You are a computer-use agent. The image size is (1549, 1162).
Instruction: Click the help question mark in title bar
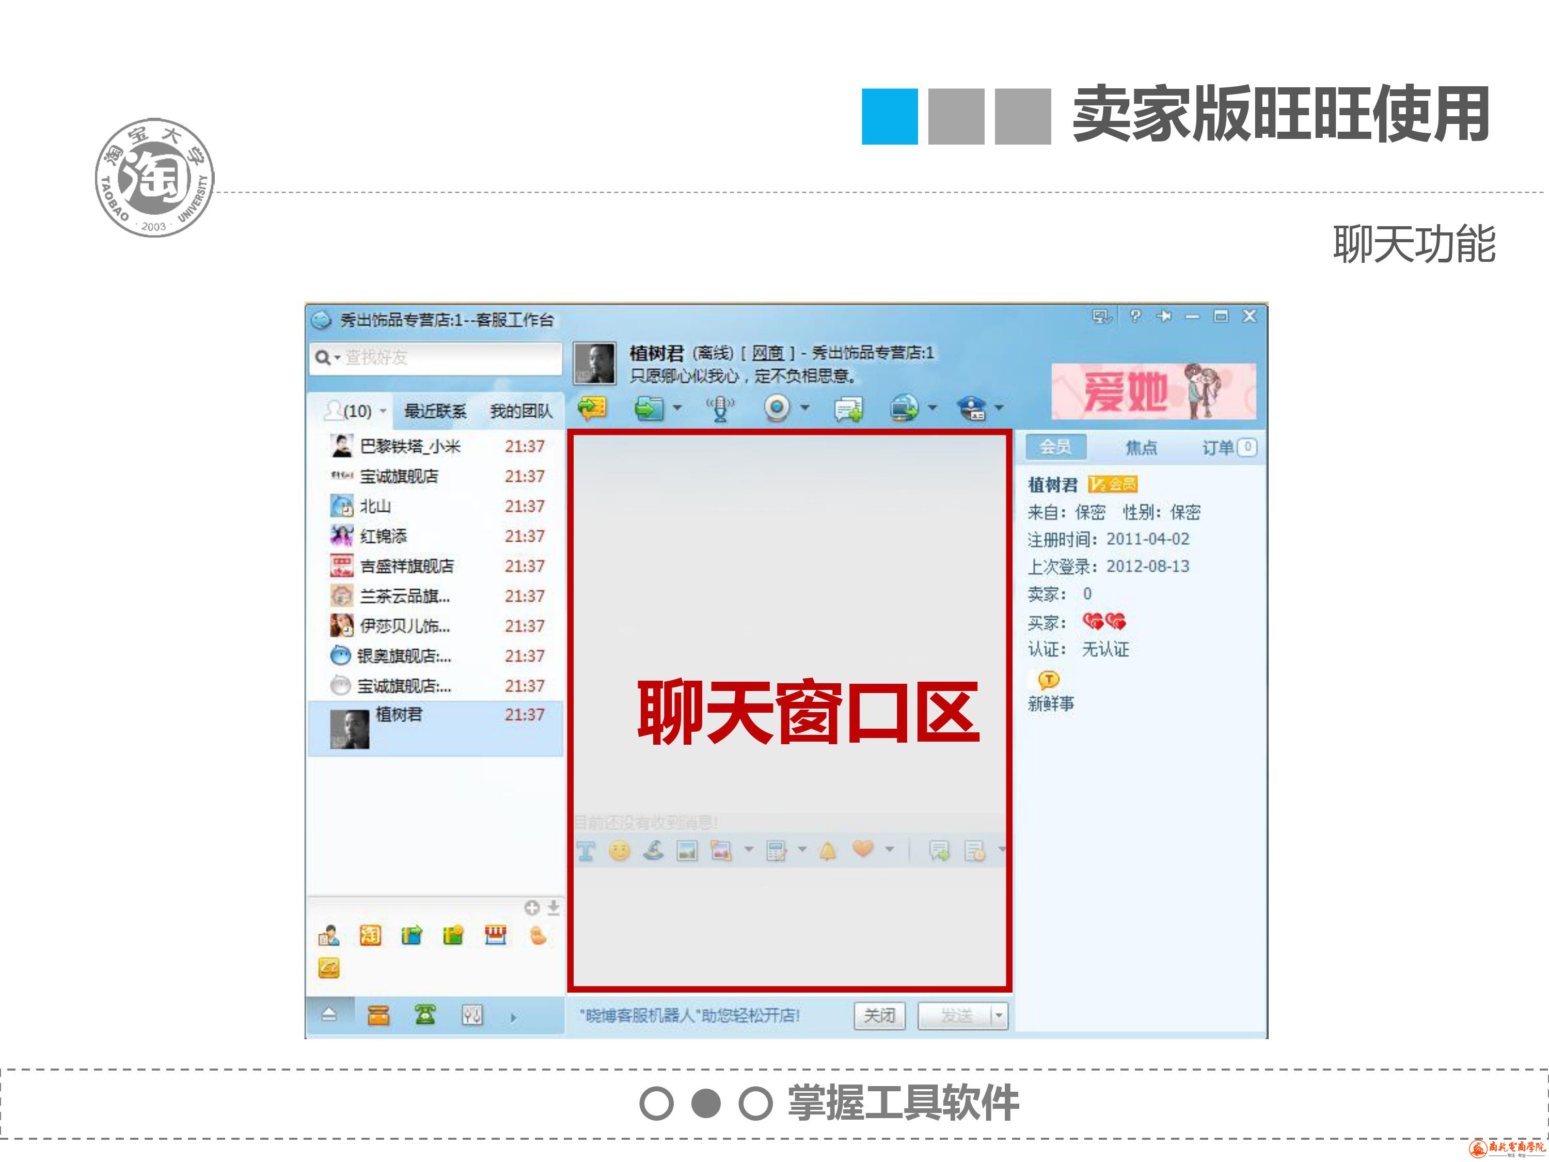point(1135,316)
